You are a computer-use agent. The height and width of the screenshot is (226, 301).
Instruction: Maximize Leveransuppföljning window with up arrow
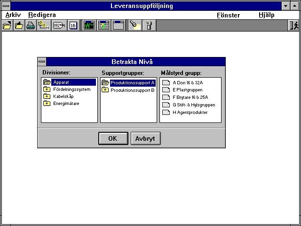(x=295, y=6)
